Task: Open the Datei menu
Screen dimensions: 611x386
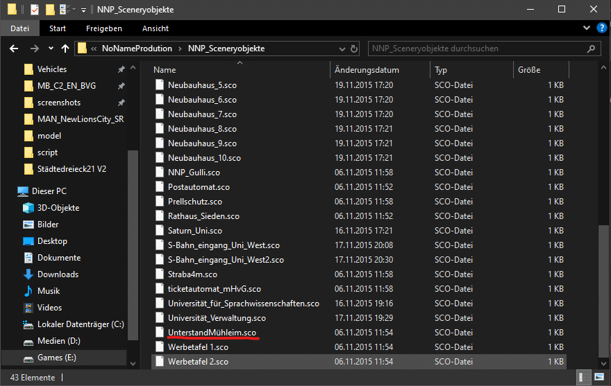Action: pos(19,28)
